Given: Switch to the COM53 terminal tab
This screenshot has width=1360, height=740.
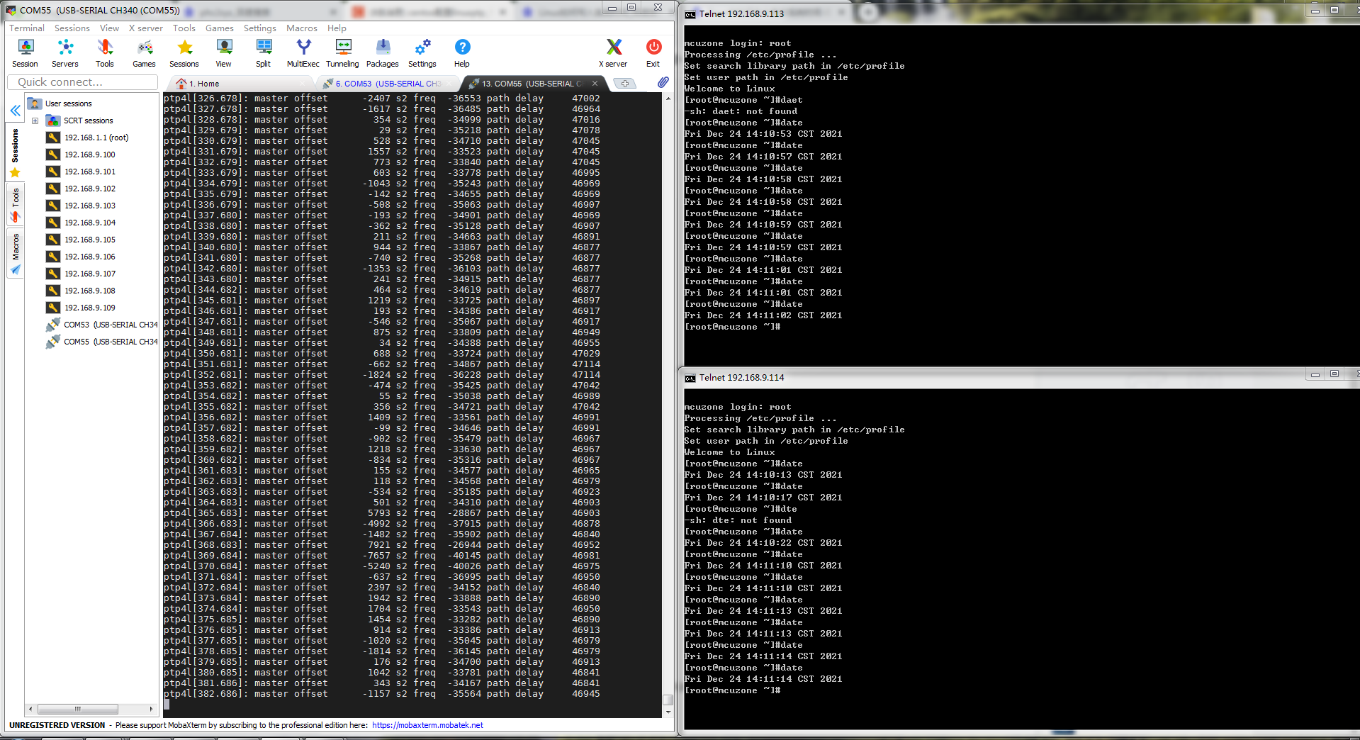Looking at the screenshot, I should (x=386, y=84).
